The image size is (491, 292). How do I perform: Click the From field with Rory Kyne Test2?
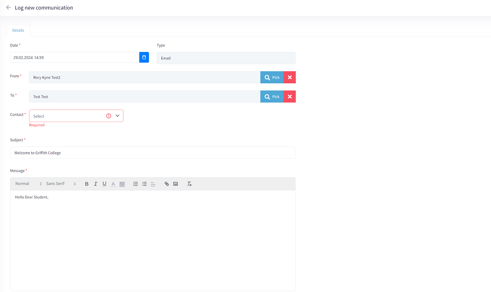click(144, 77)
